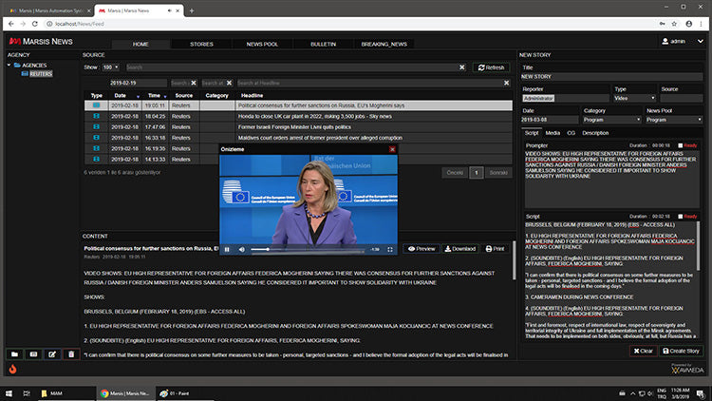Click the Download button
The image size is (712, 401).
[x=459, y=248]
